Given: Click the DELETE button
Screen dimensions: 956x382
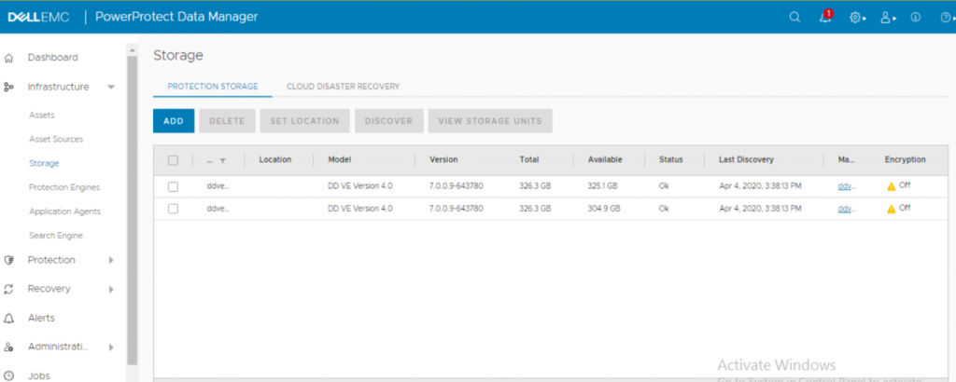Looking at the screenshot, I should pyautogui.click(x=227, y=121).
